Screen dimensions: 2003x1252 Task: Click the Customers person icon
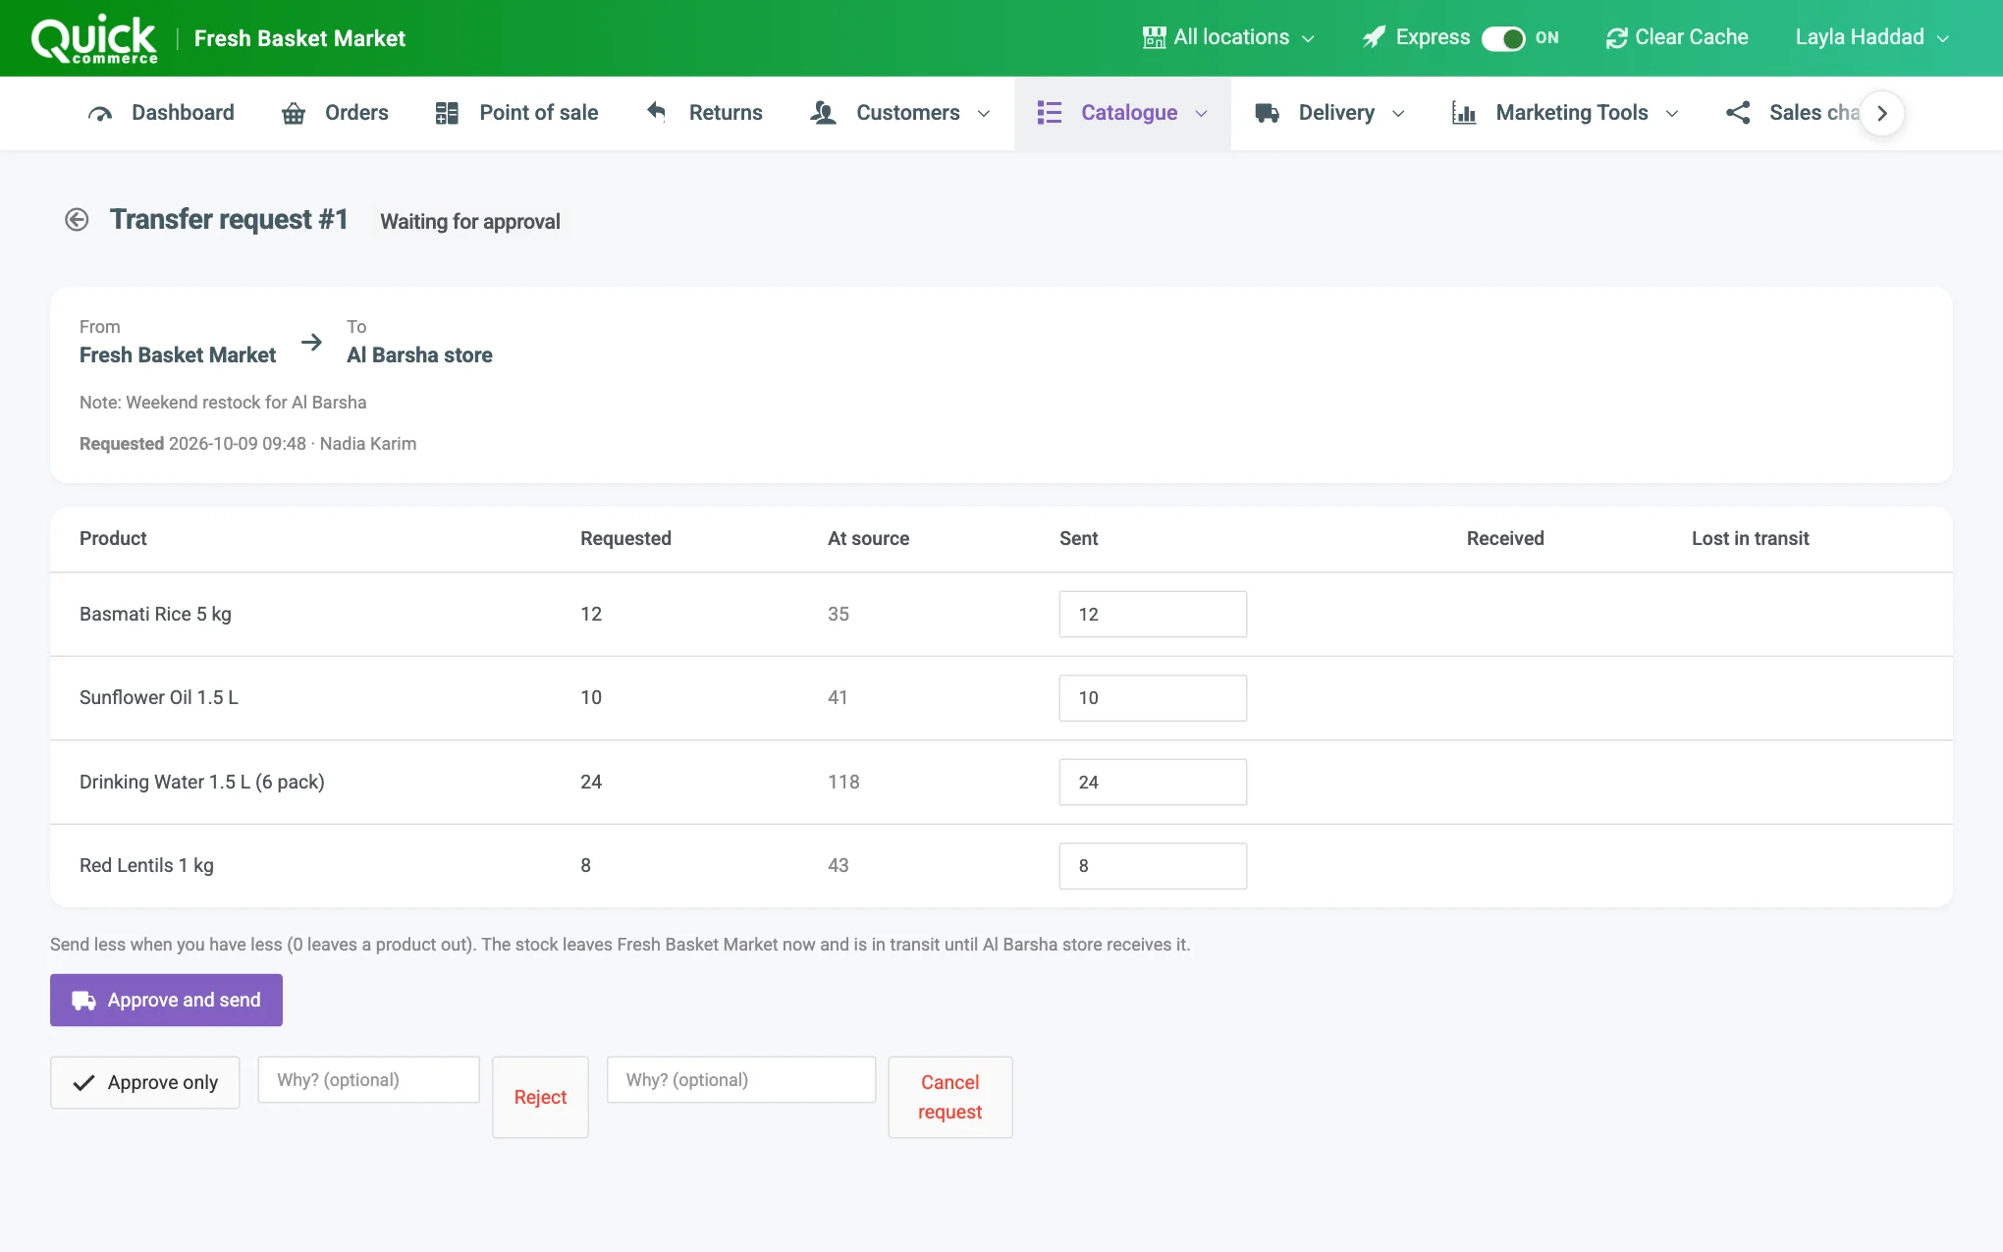(x=824, y=113)
